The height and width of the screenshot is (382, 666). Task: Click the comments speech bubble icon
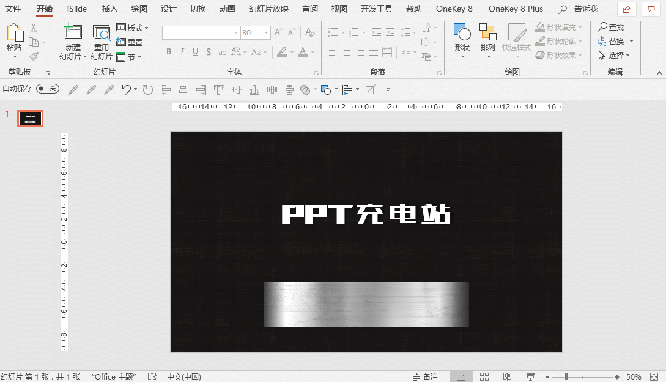coord(651,9)
